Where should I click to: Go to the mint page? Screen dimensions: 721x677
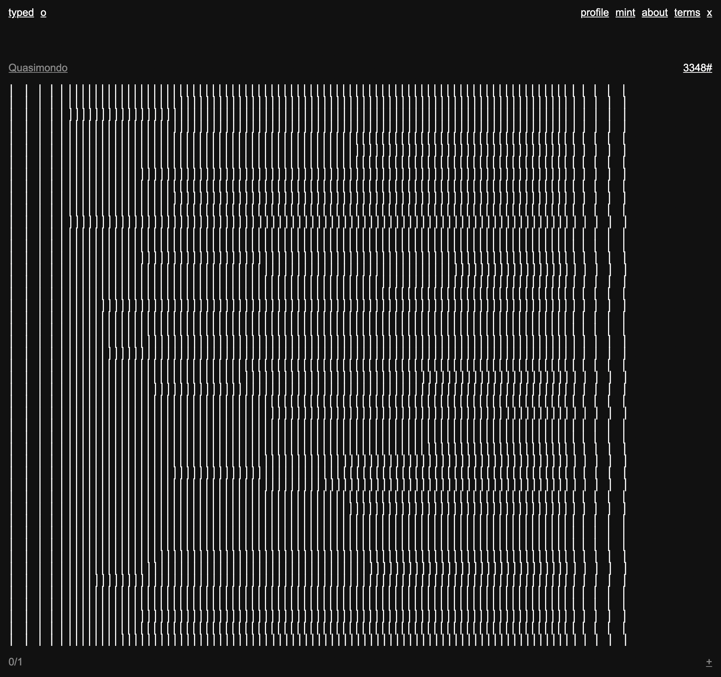(x=625, y=13)
